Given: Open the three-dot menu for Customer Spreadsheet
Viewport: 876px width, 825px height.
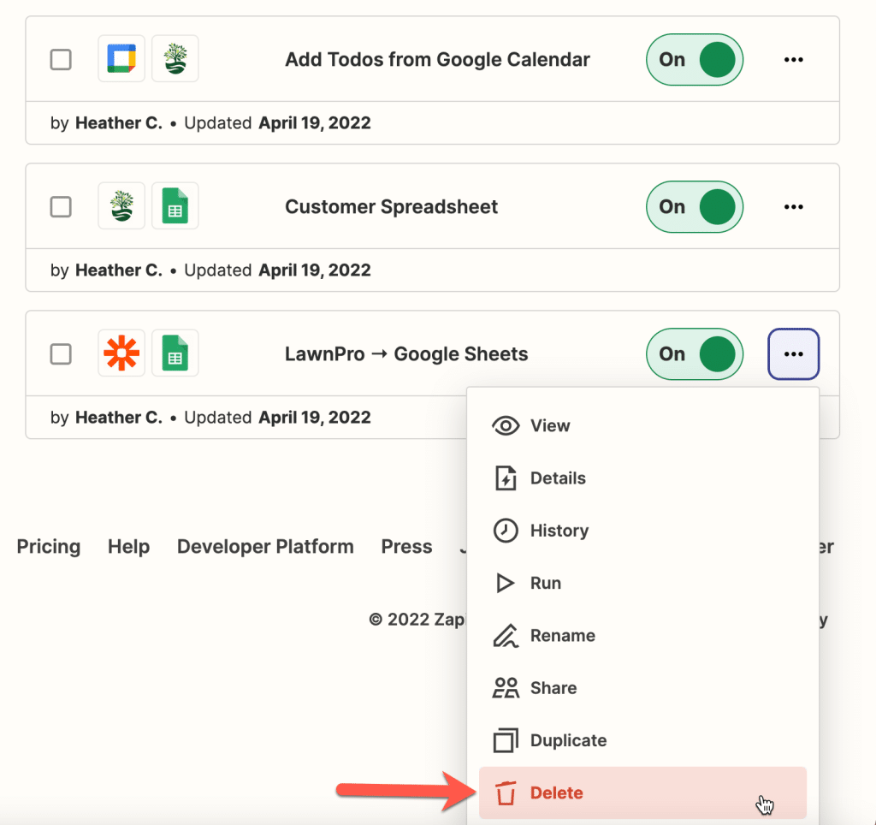Looking at the screenshot, I should tap(793, 207).
